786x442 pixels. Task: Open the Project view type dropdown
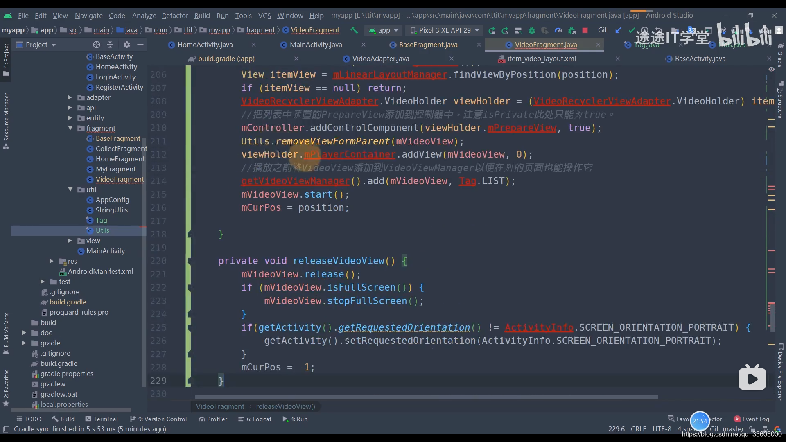tap(36, 45)
